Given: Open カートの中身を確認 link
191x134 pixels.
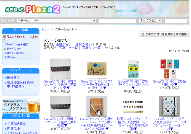Looking at the screenshot, I should (17, 45).
